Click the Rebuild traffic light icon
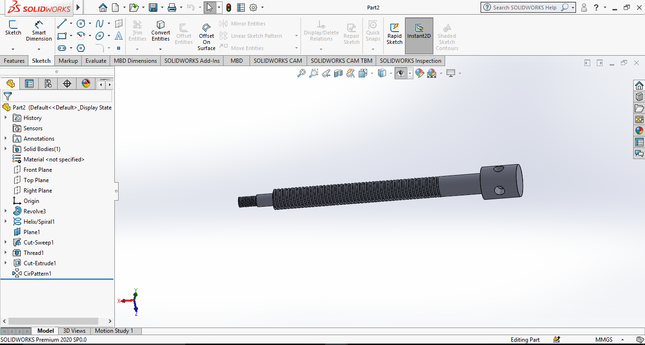Image resolution: width=645 pixels, height=345 pixels. coord(229,8)
